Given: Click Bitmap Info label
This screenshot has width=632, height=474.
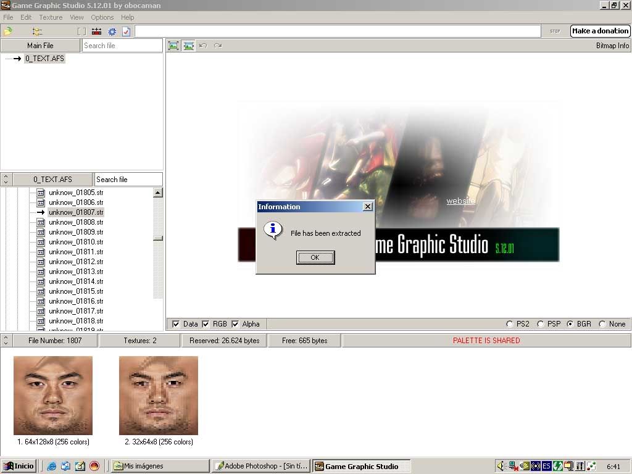Looking at the screenshot, I should [x=612, y=46].
